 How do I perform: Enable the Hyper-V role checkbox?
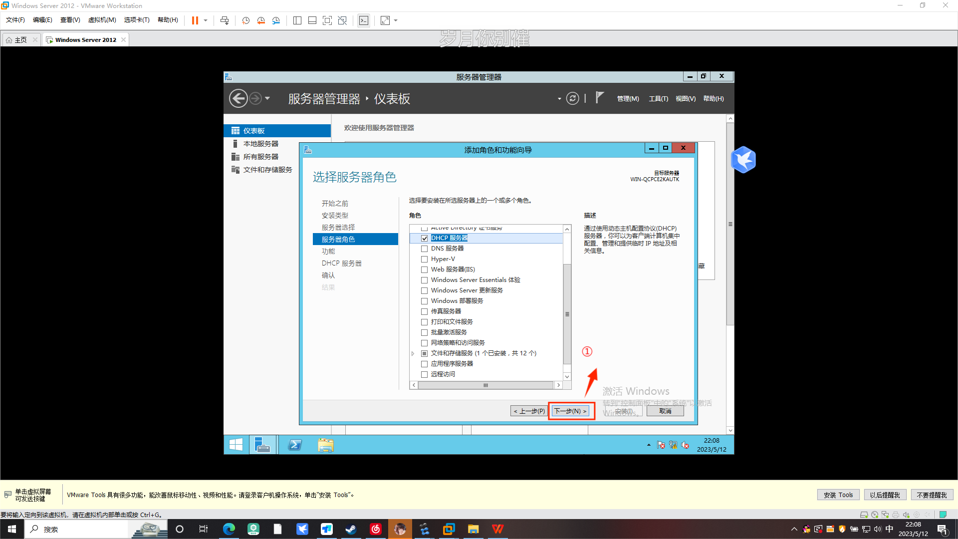(425, 259)
